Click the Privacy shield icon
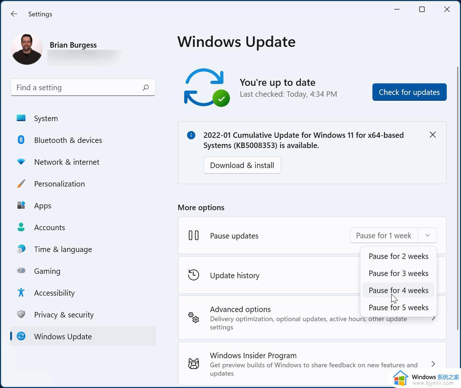Image resolution: width=461 pixels, height=388 pixels. click(21, 314)
